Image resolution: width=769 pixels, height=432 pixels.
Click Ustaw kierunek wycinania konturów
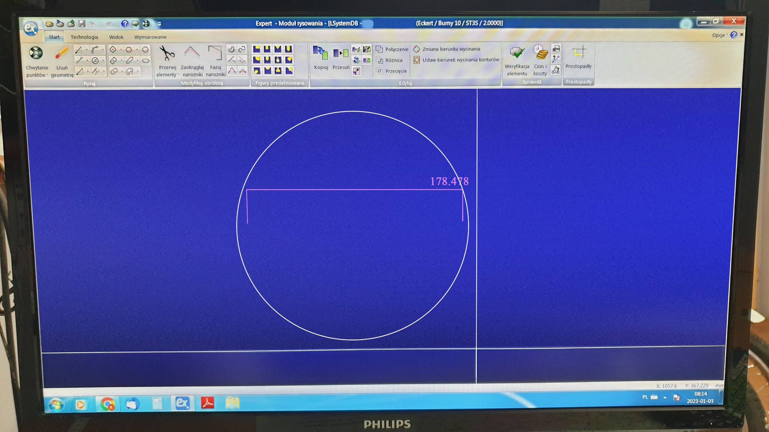[x=460, y=60]
